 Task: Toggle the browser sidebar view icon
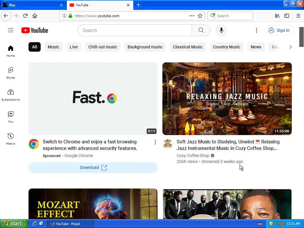287,16
